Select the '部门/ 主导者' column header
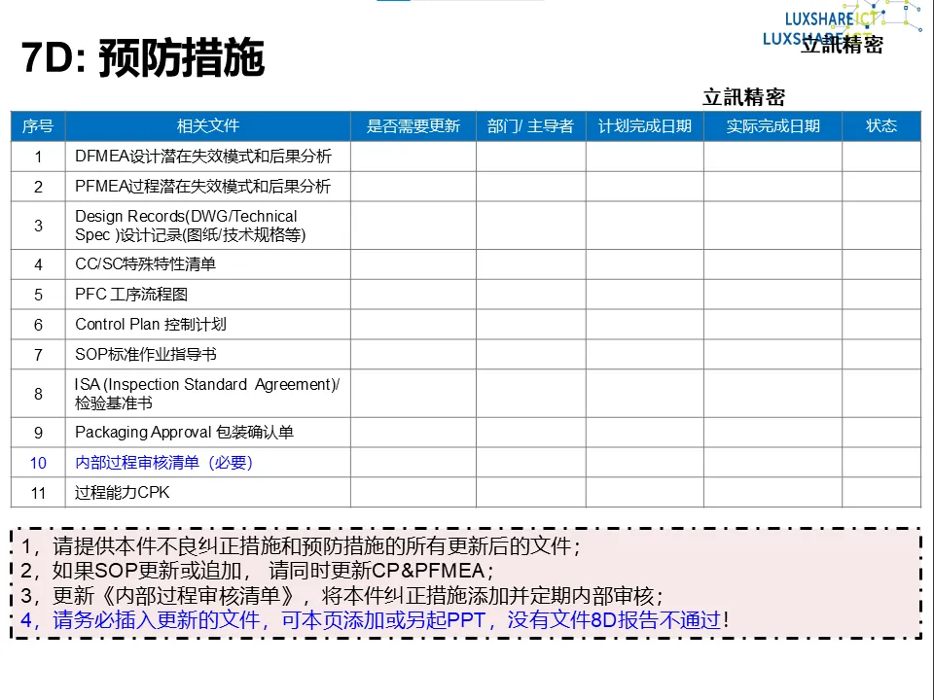 531,126
